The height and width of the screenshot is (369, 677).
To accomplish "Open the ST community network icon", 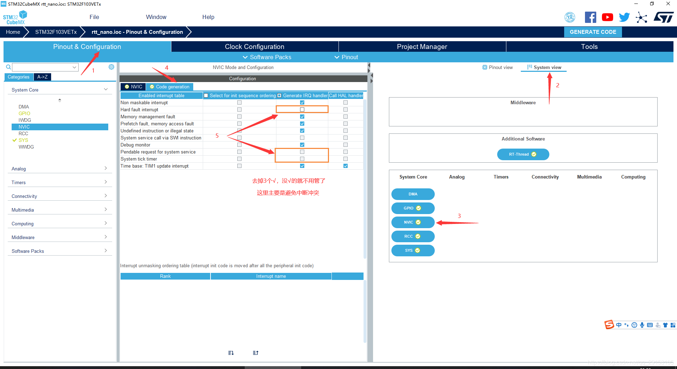I will (641, 17).
